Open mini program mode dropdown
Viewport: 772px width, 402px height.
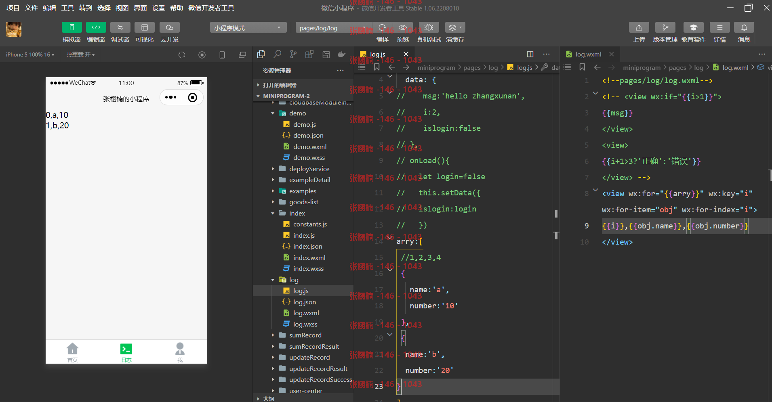click(x=248, y=28)
